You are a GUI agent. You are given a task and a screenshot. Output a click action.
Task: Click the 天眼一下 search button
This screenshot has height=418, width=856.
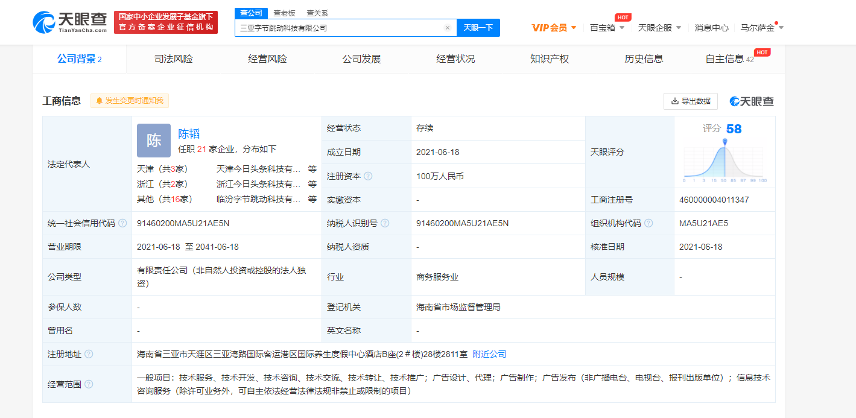click(x=478, y=28)
